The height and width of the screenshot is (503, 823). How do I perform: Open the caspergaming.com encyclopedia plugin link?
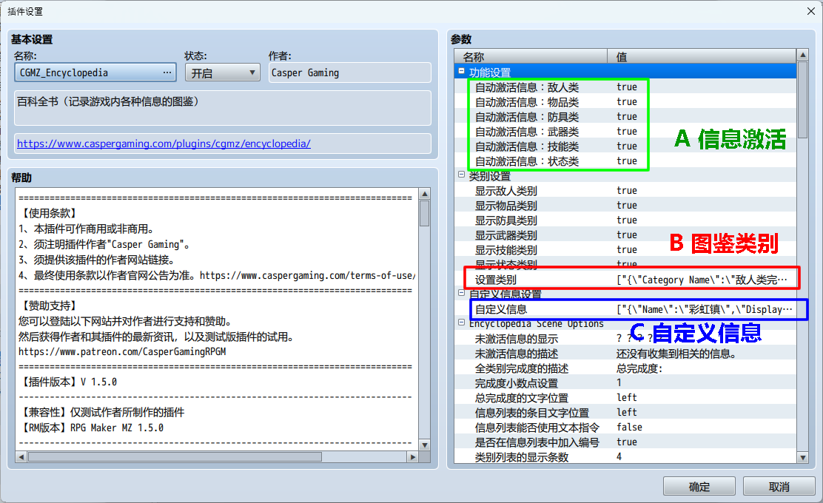click(x=164, y=144)
